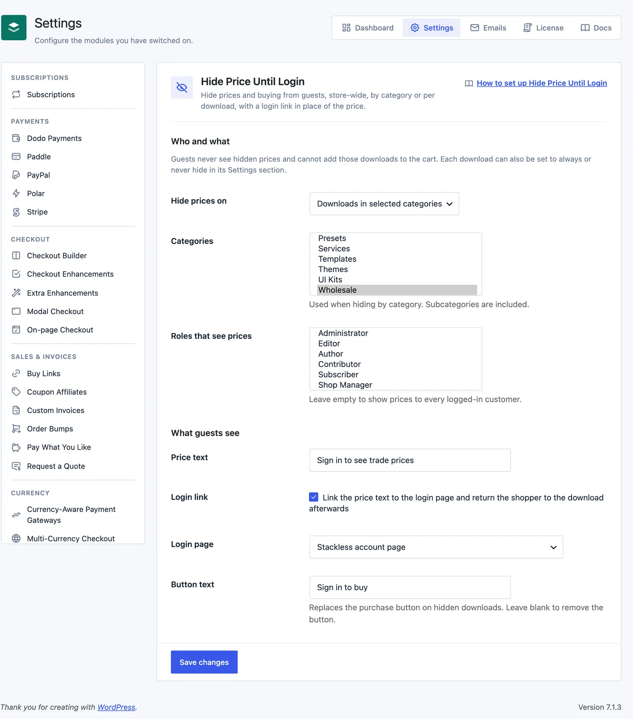Click the Buy Links chain icon
633x719 pixels.
point(16,373)
